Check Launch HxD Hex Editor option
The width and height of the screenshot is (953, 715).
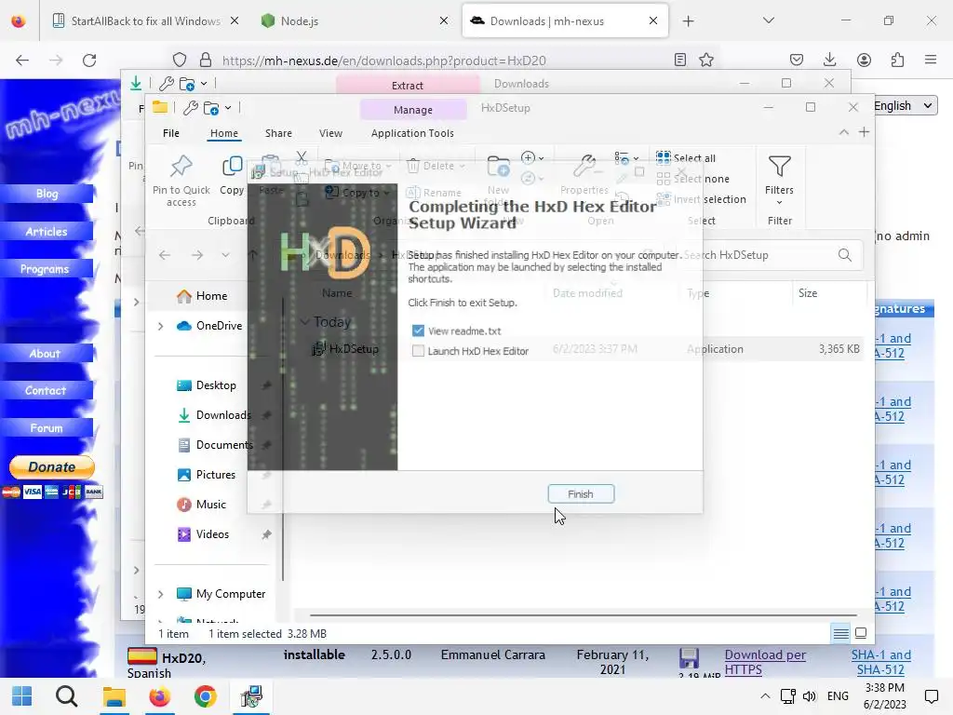tap(418, 351)
